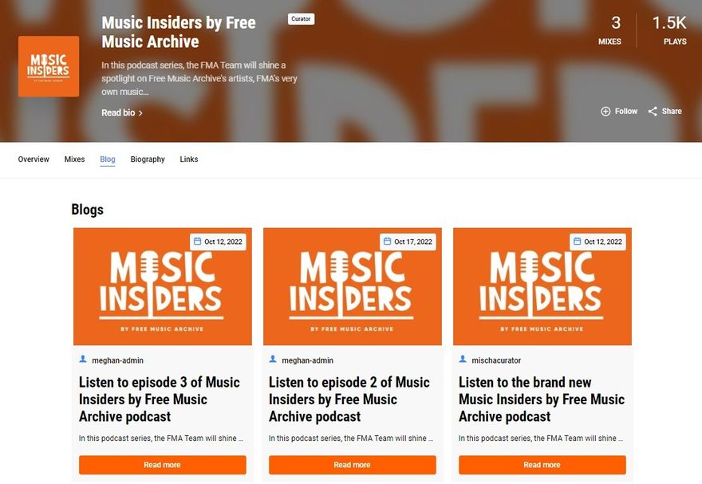This screenshot has height=484, width=702.
Task: Click the Follow plus-circle icon
Action: point(605,112)
